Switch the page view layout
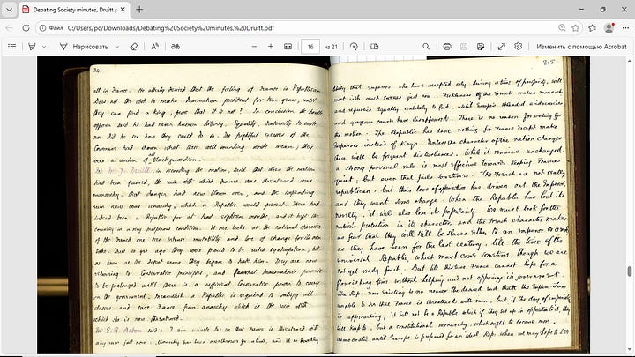Image resolution: width=635 pixels, height=357 pixels. (x=375, y=47)
